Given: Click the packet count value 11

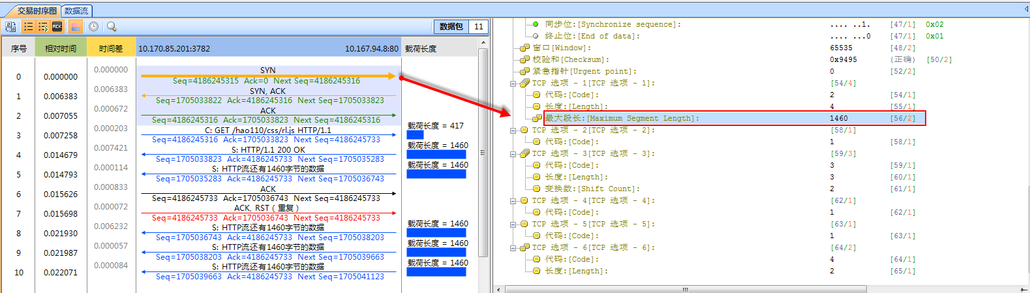Looking at the screenshot, I should point(479,27).
